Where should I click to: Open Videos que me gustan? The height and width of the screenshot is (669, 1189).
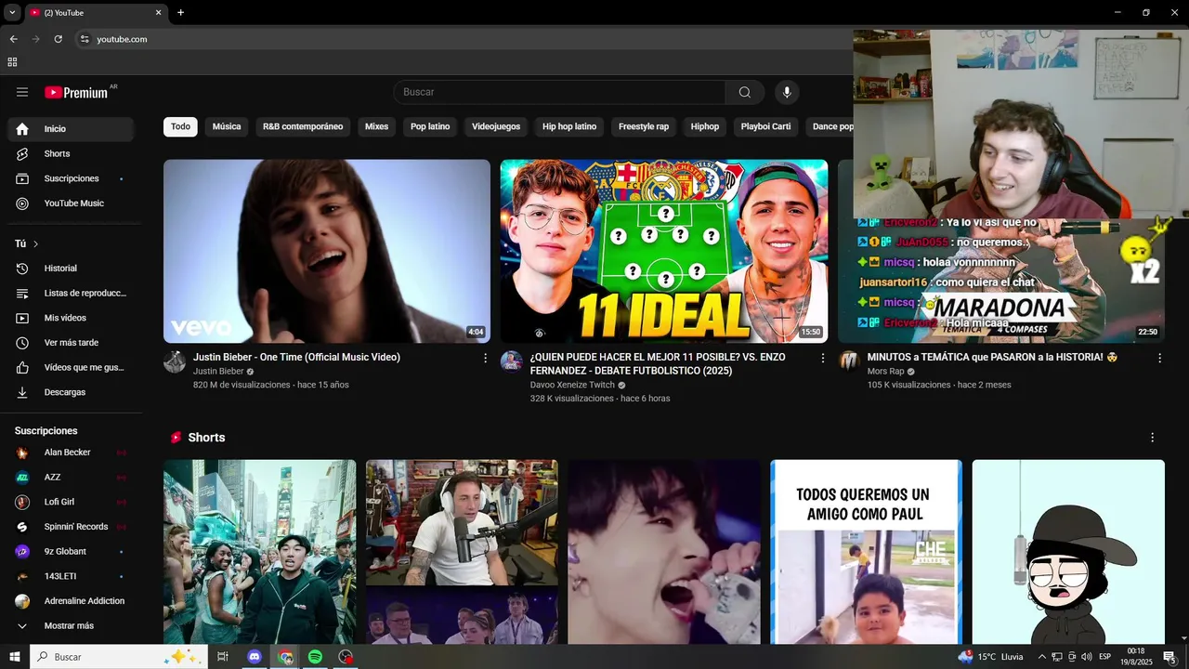(x=71, y=367)
